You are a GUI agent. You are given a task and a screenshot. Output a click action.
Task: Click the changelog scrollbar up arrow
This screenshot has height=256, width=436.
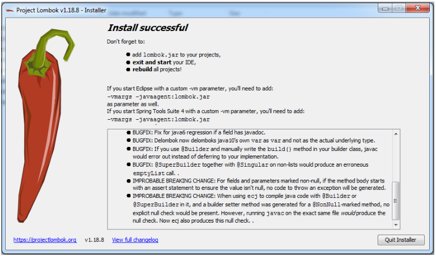pos(396,134)
